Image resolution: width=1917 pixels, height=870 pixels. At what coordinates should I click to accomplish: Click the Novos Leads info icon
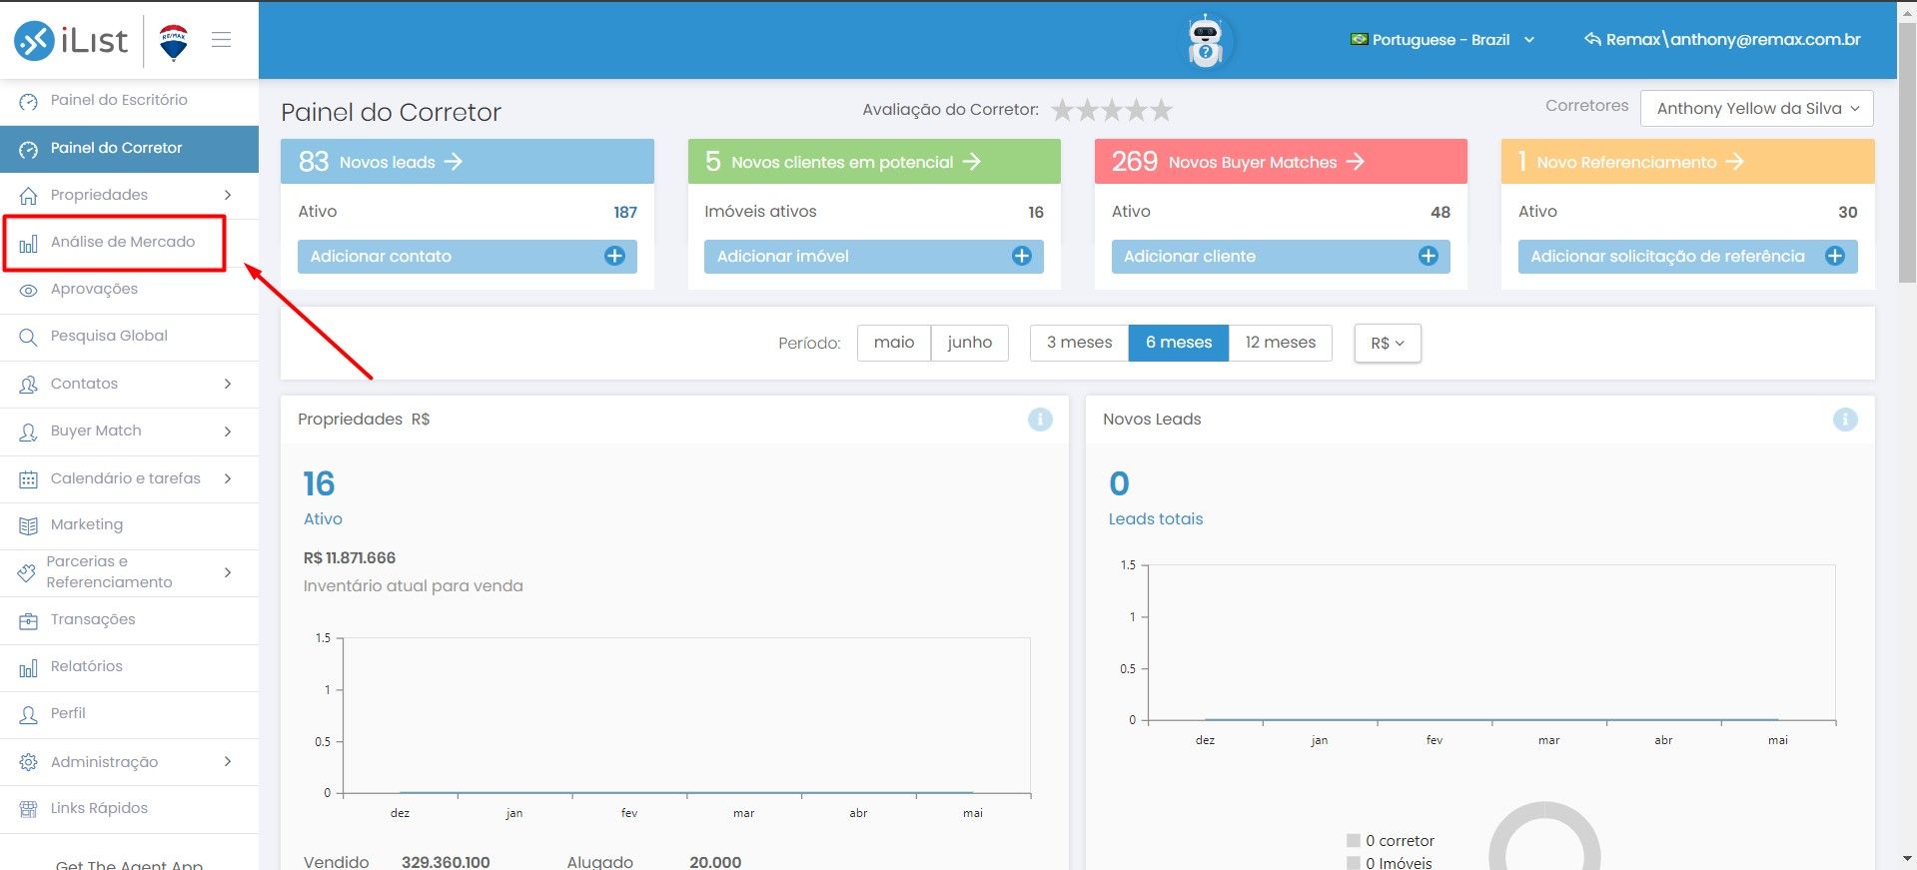click(x=1845, y=420)
